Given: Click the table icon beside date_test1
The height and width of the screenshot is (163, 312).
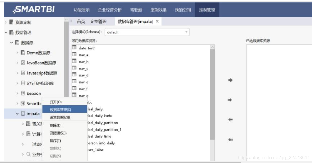Looking at the screenshot, I should (x=74, y=47).
